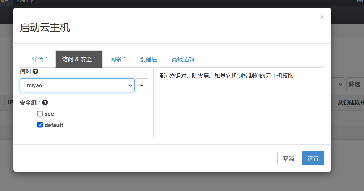Enable the sec security group checkbox

[x=40, y=114]
